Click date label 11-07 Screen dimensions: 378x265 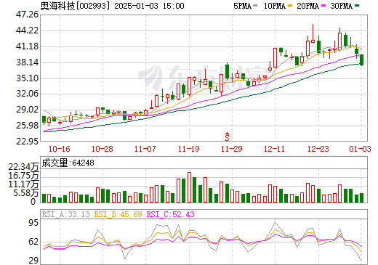click(x=145, y=149)
